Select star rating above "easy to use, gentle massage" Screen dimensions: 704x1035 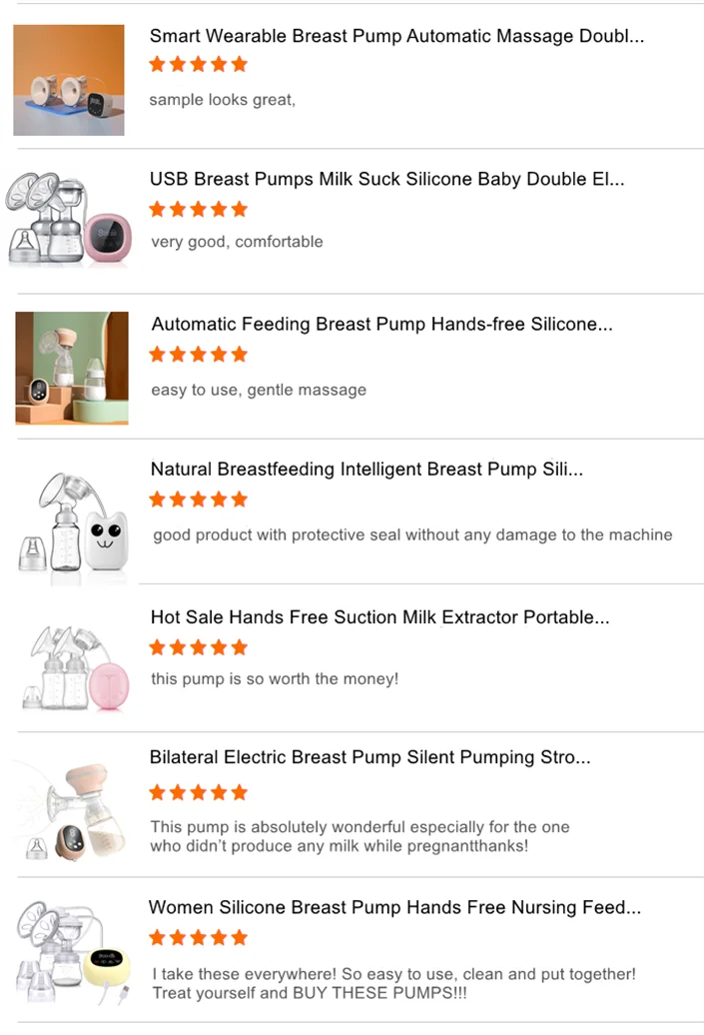point(198,355)
